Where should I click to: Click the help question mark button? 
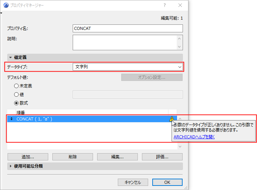click(x=165, y=5)
